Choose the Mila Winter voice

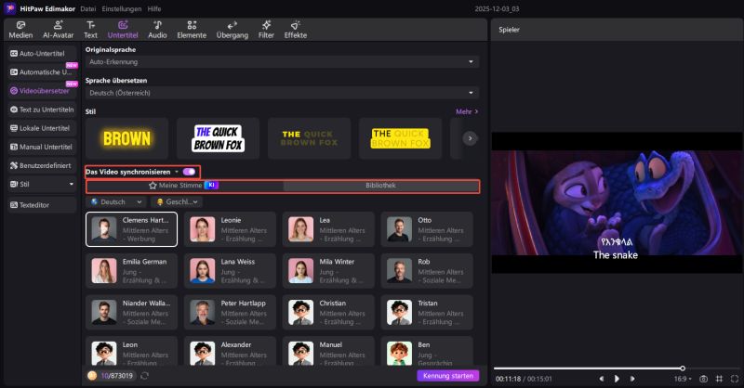click(x=325, y=270)
